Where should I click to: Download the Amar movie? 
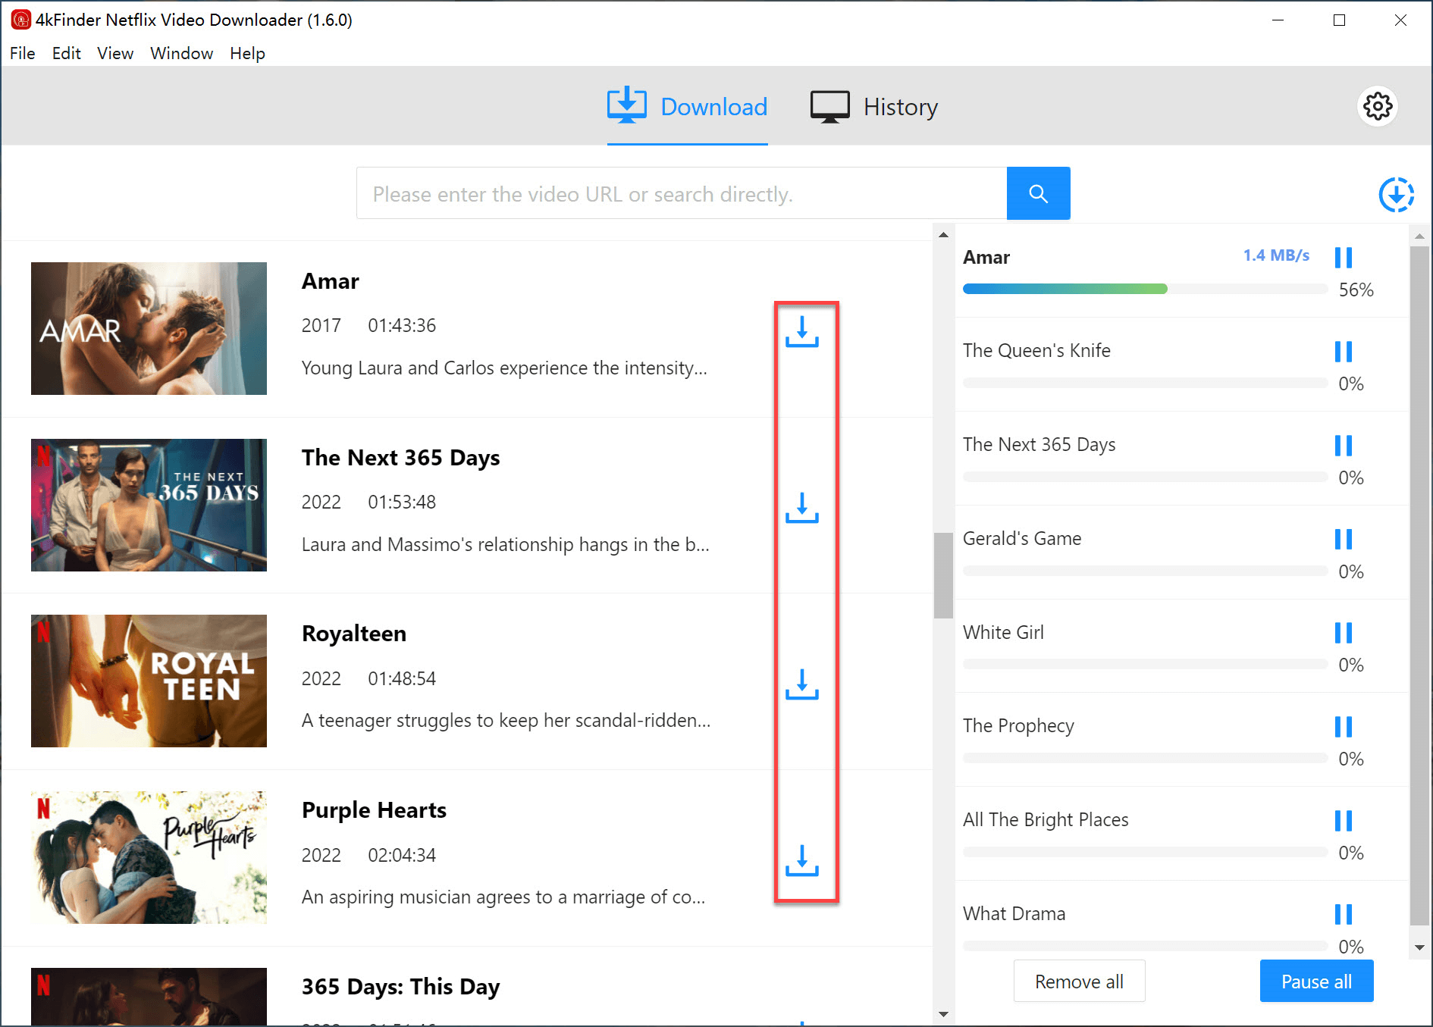click(801, 332)
